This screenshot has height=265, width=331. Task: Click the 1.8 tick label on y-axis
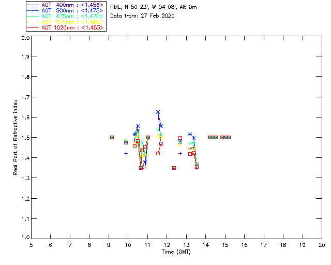point(25,77)
